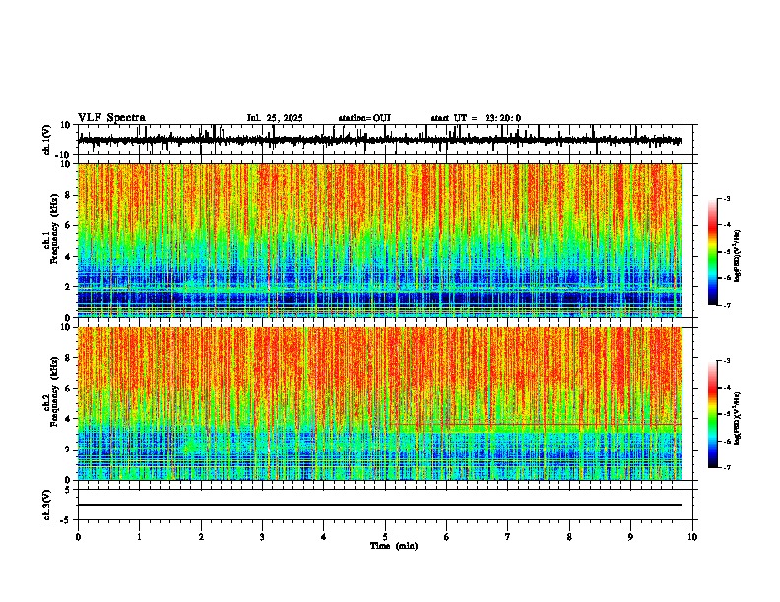The width and height of the screenshot is (780, 602).
Task: Click the color scale bar beside the ch.1 spectrogram
Action: point(712,252)
